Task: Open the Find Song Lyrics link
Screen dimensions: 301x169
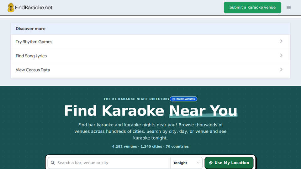Action: (x=150, y=56)
